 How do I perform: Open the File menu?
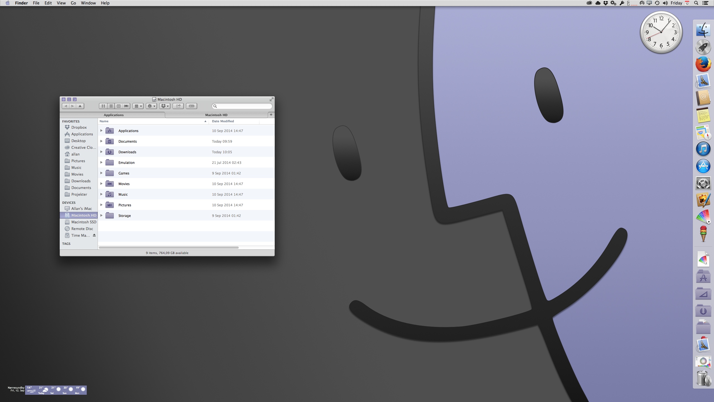[x=36, y=3]
